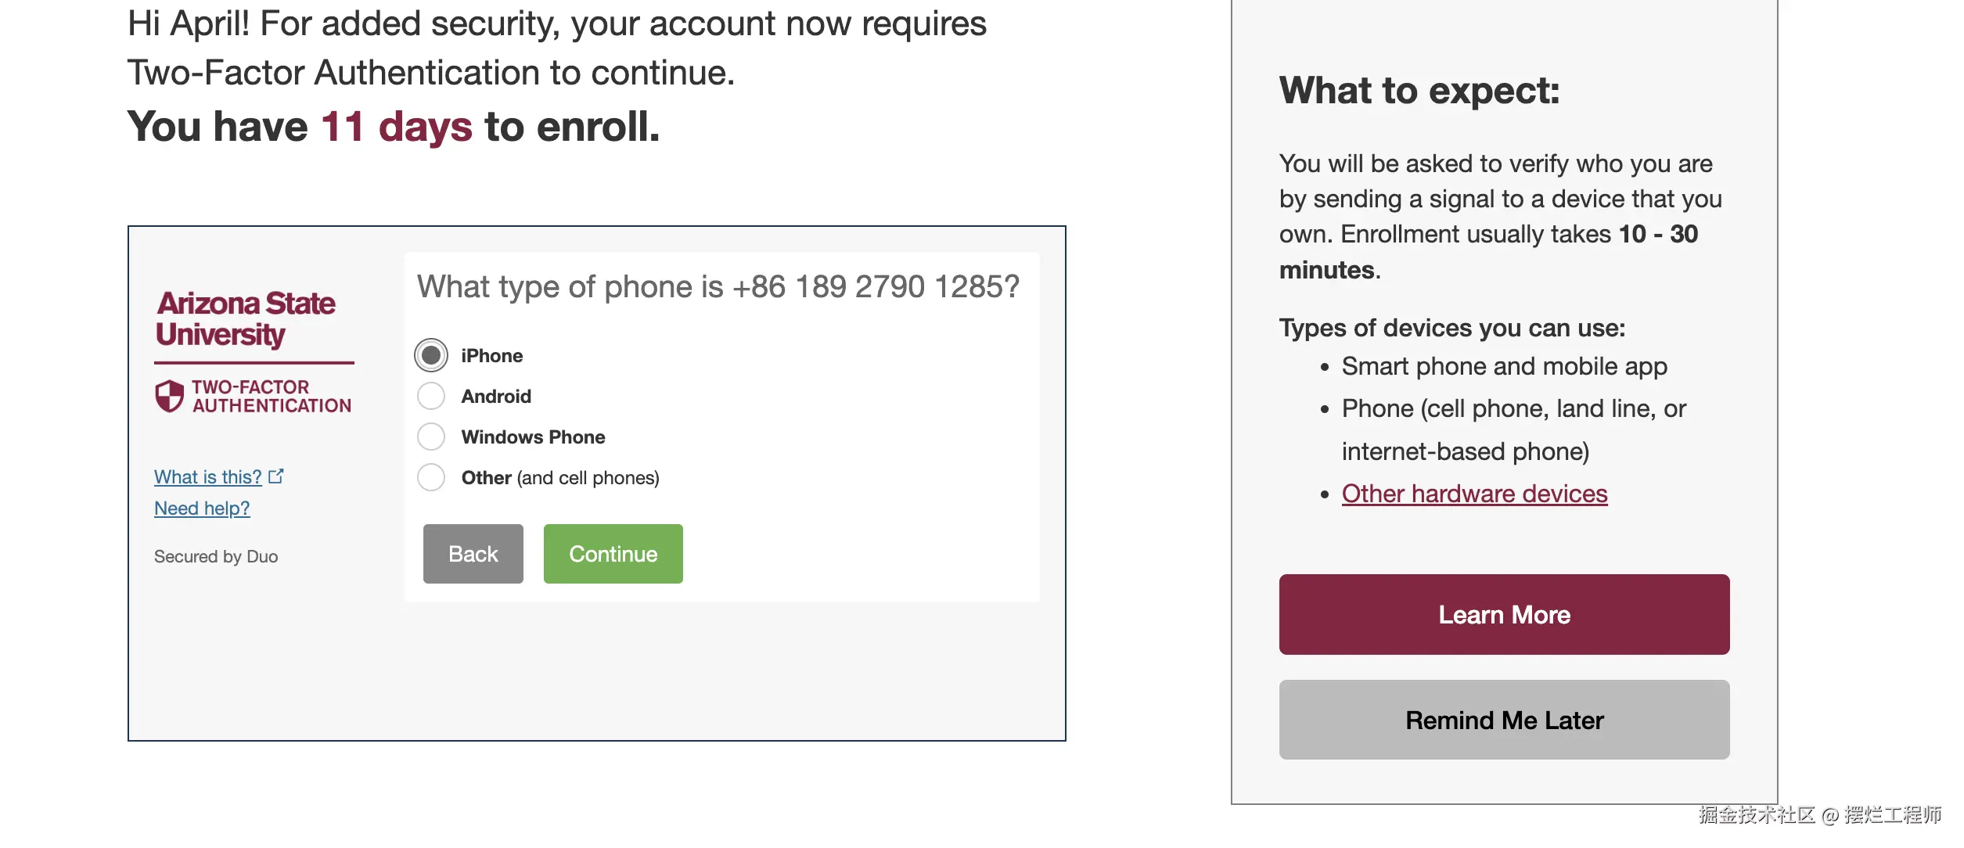Click the watermark text in bottom-right corner
Image resolution: width=1964 pixels, height=848 pixels.
click(1819, 815)
